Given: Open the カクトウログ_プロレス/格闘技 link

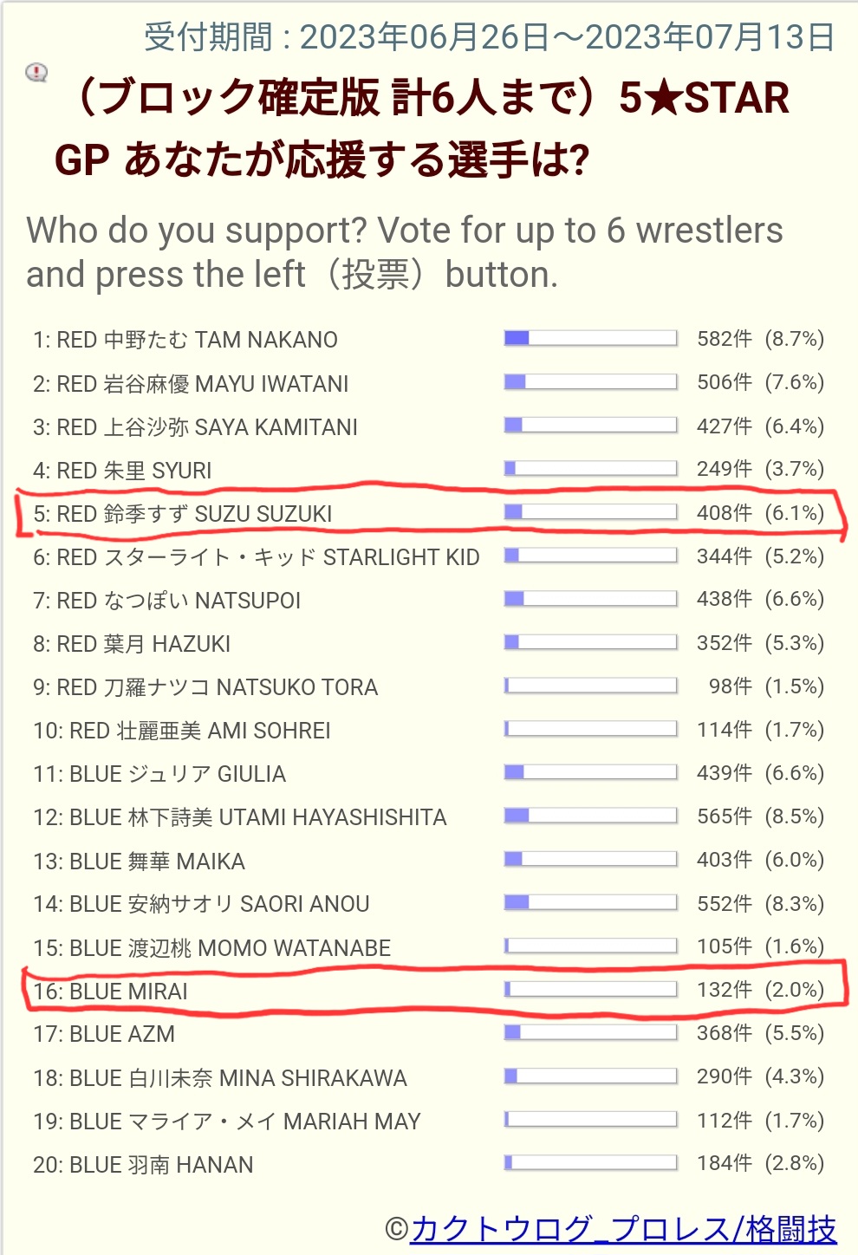Looking at the screenshot, I should [623, 1229].
